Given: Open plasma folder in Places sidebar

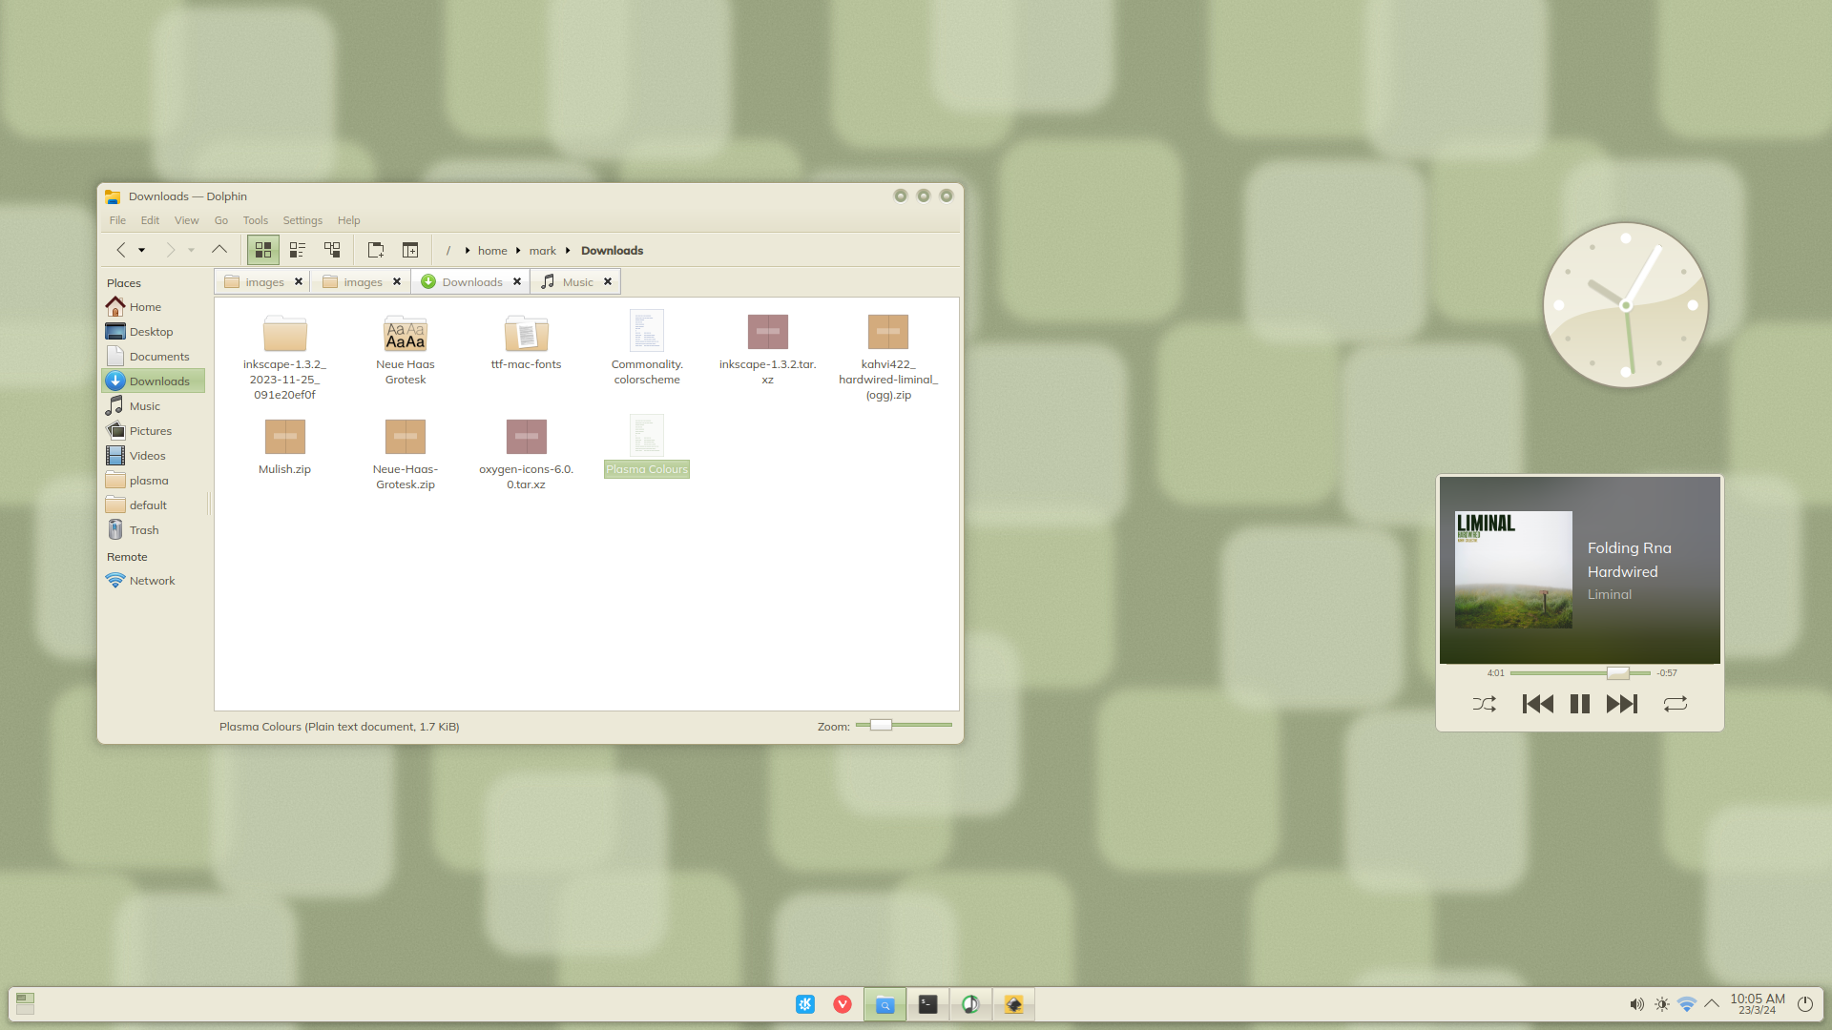Looking at the screenshot, I should [x=154, y=481].
